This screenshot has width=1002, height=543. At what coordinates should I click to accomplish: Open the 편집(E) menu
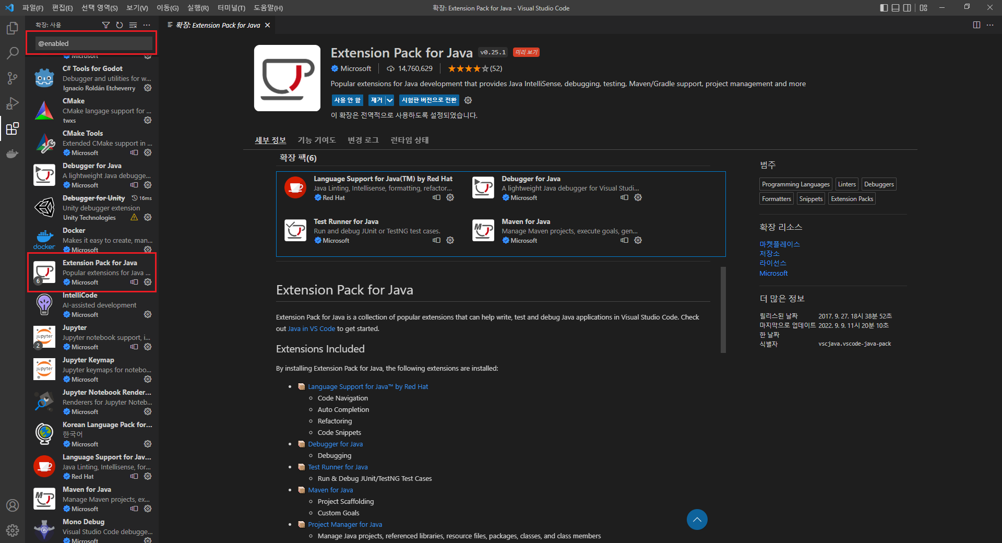(63, 8)
